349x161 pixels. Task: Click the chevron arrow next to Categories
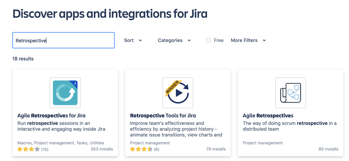(x=189, y=40)
